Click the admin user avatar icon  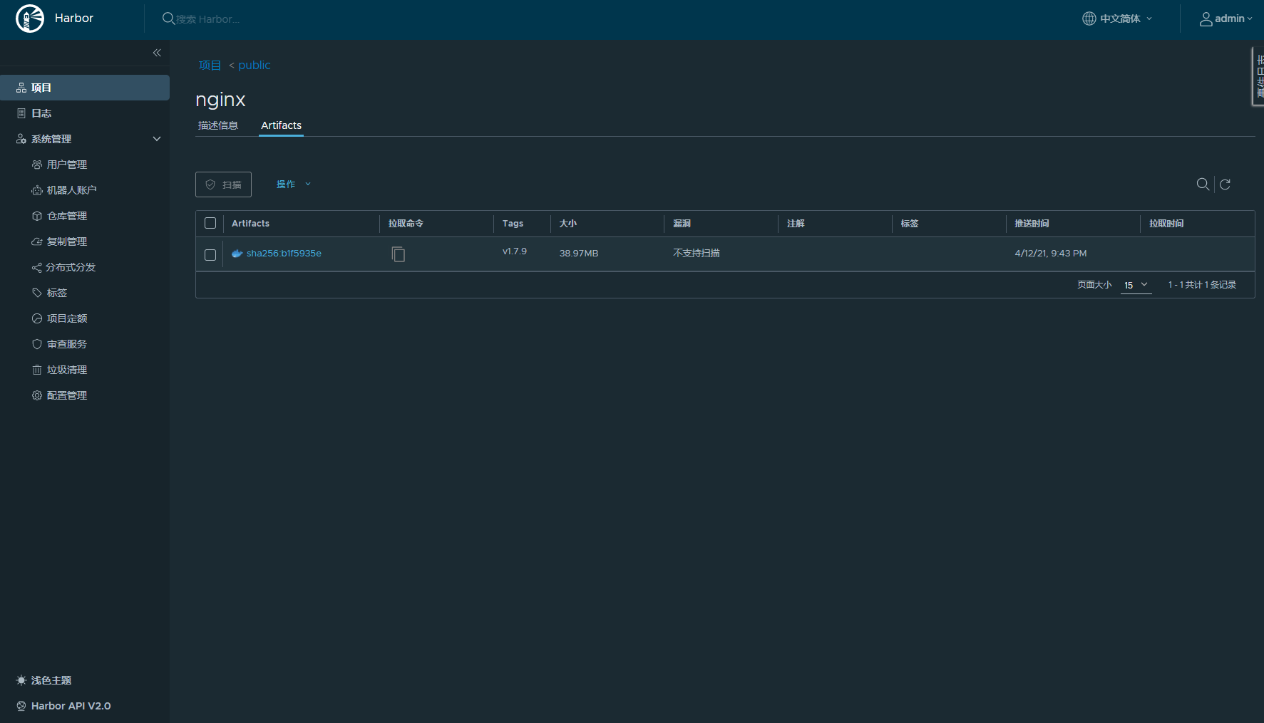(x=1206, y=19)
